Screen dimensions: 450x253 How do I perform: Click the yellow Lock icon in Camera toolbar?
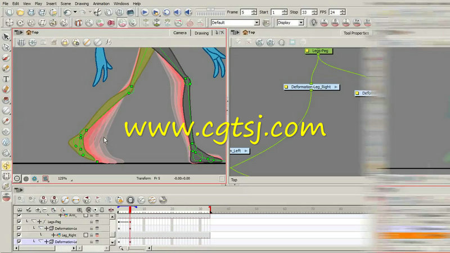[65, 43]
